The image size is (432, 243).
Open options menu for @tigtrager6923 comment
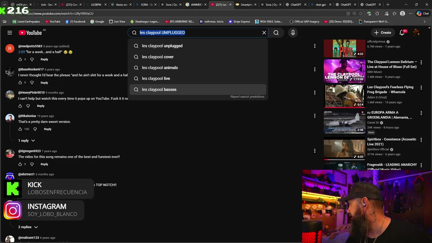pyautogui.click(x=315, y=151)
